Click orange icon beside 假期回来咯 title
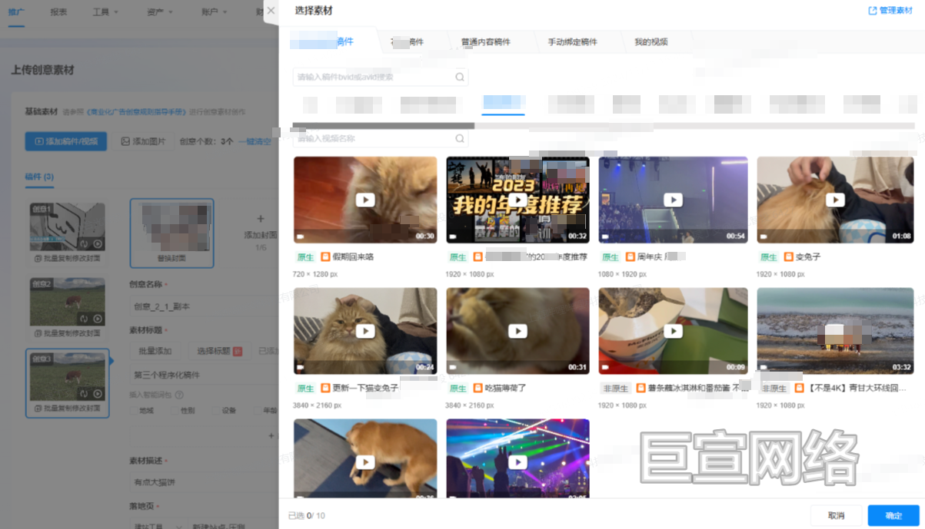This screenshot has width=925, height=529. coord(325,257)
